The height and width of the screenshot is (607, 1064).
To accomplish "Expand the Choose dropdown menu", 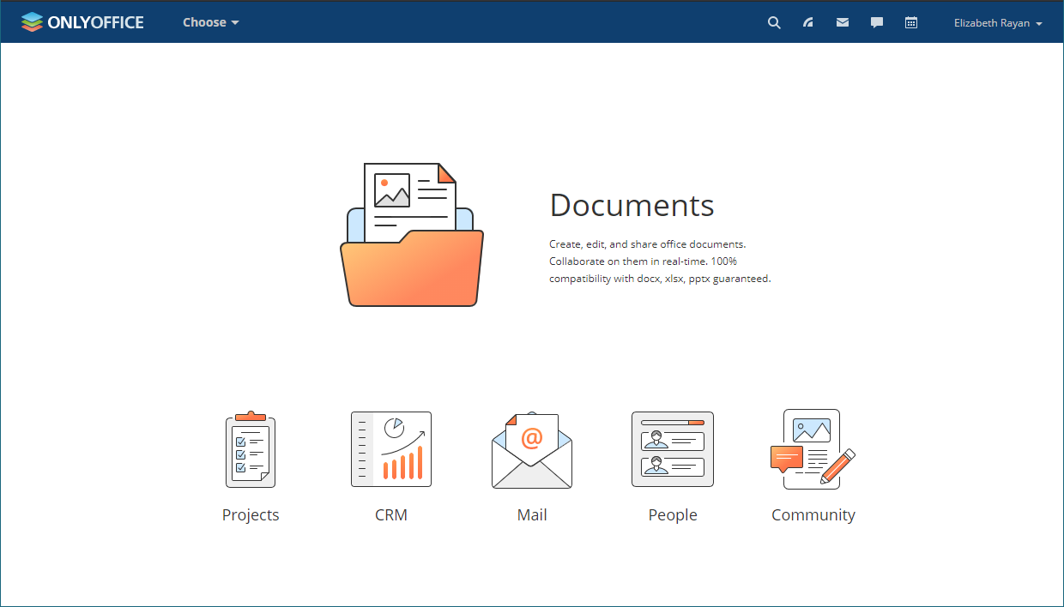I will (210, 22).
